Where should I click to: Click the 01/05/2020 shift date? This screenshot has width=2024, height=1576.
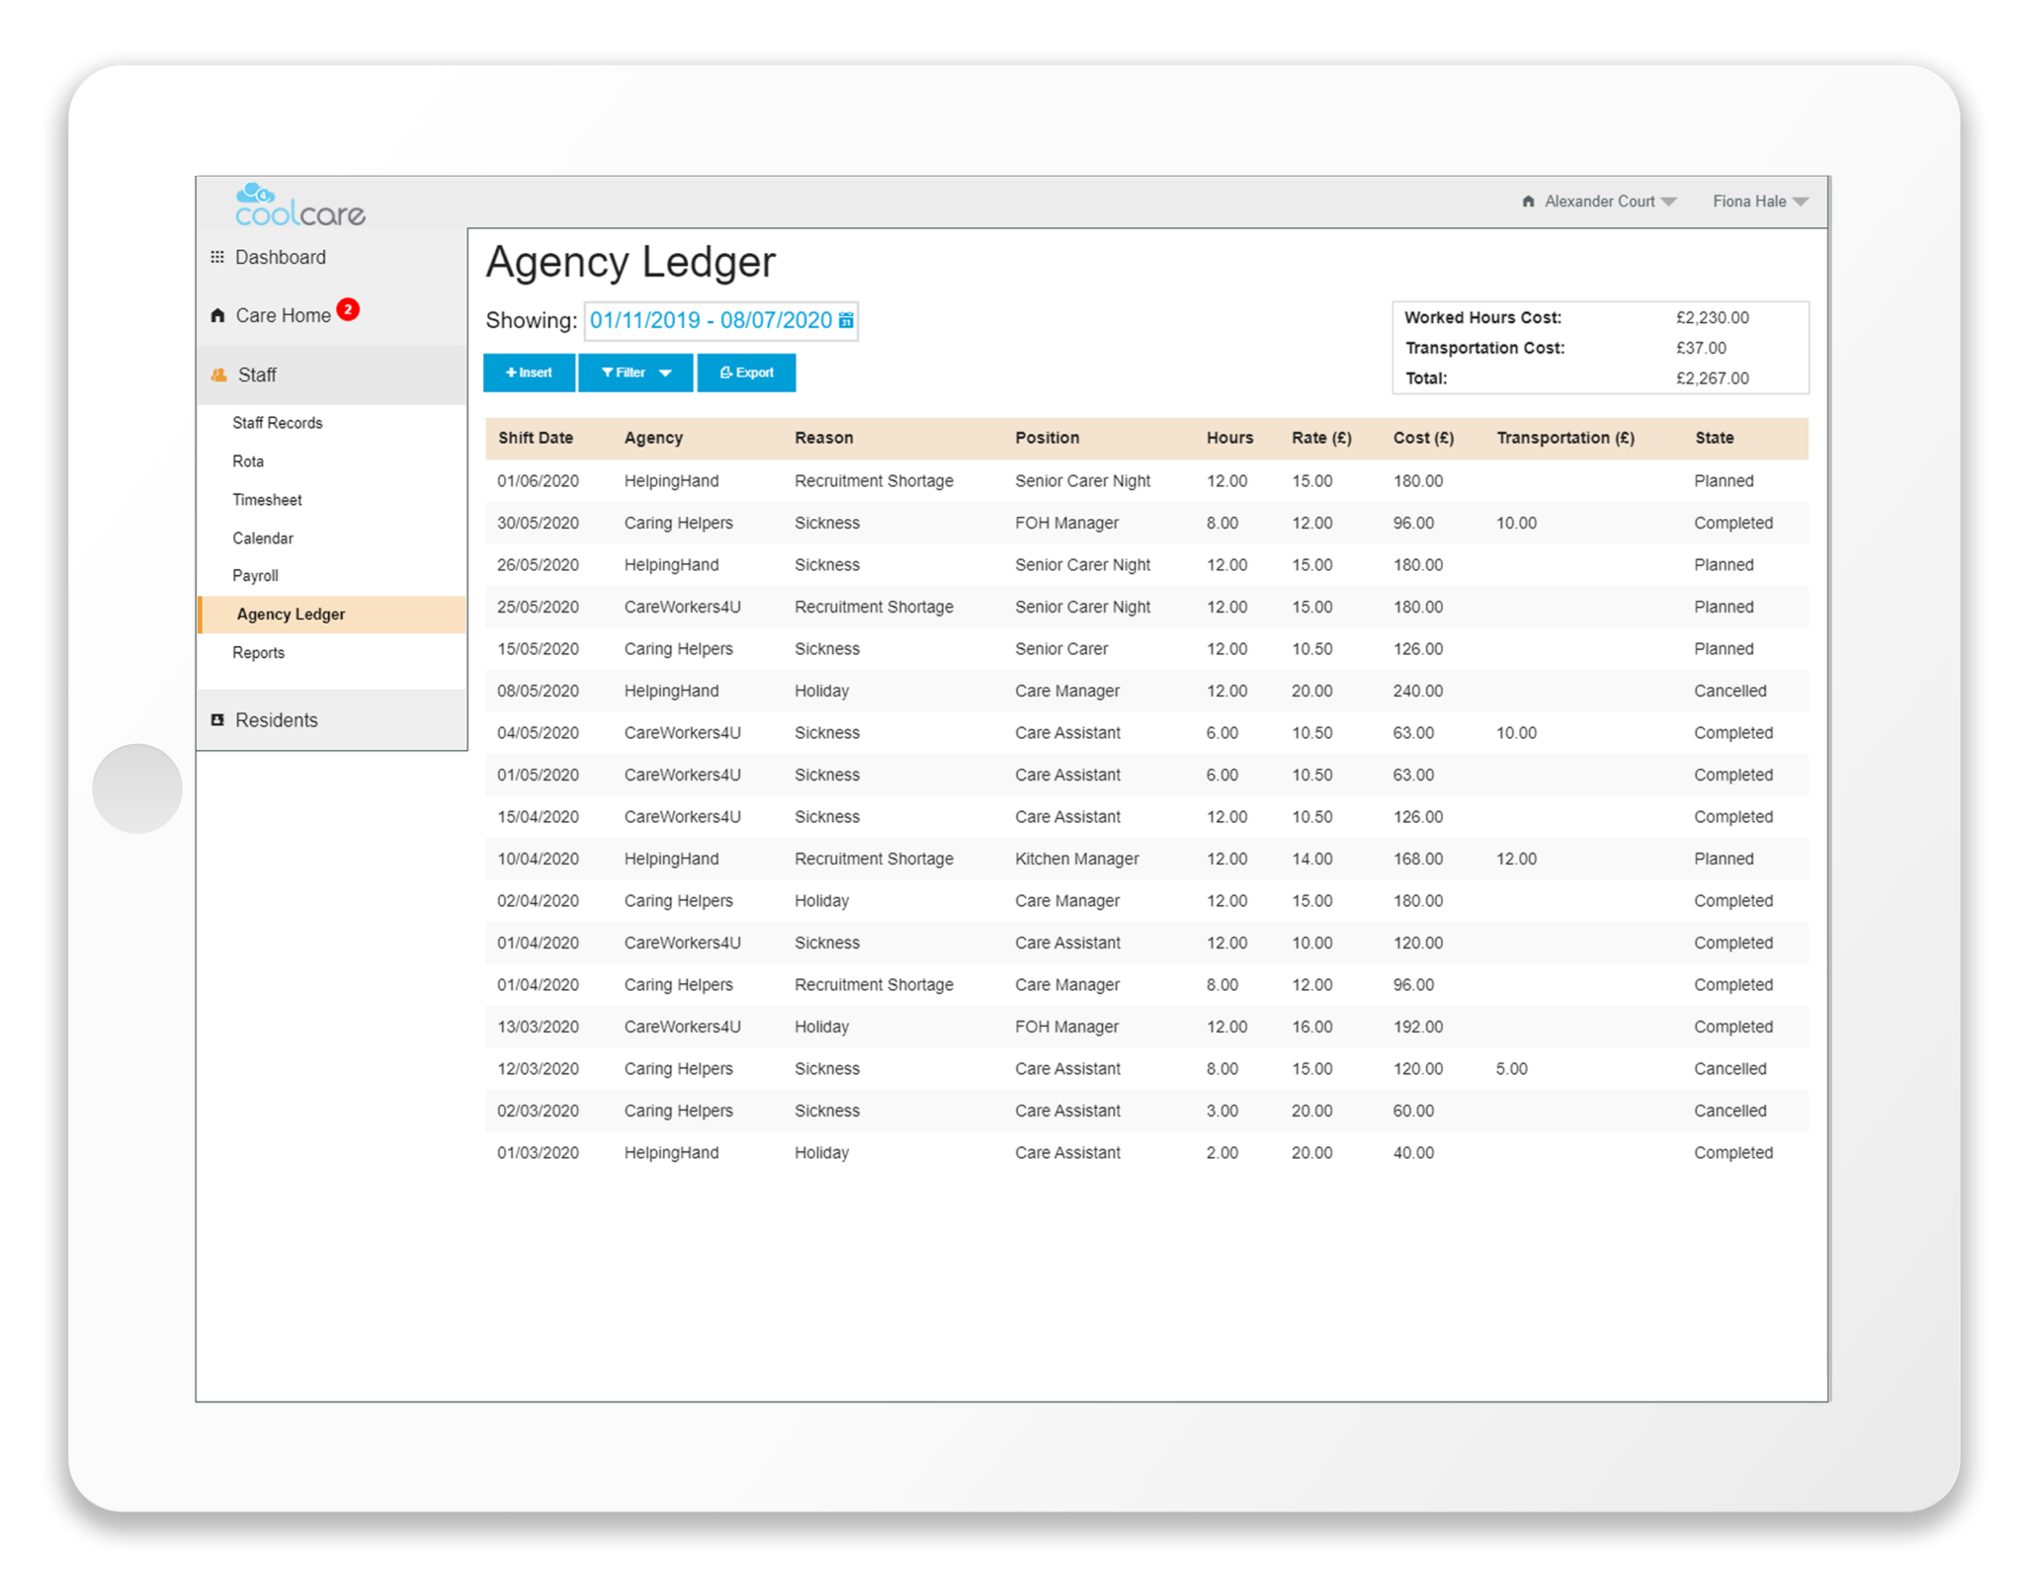pyautogui.click(x=538, y=775)
